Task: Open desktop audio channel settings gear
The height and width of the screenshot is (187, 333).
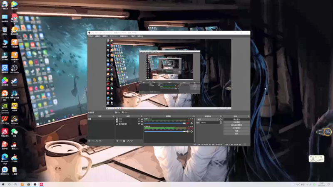Action: 191,131
